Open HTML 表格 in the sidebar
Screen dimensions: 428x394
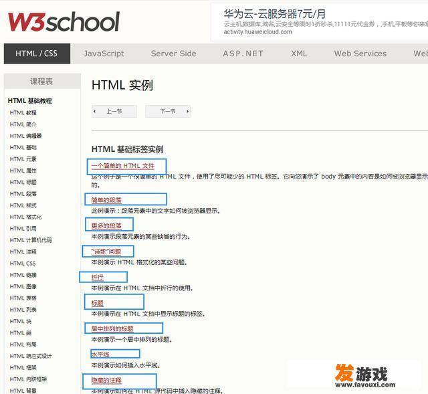tap(23, 298)
